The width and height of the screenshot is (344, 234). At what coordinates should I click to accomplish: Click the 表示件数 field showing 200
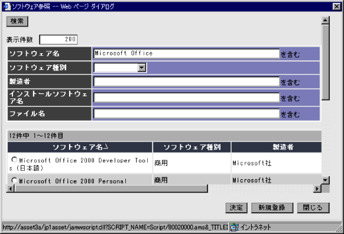click(x=59, y=40)
